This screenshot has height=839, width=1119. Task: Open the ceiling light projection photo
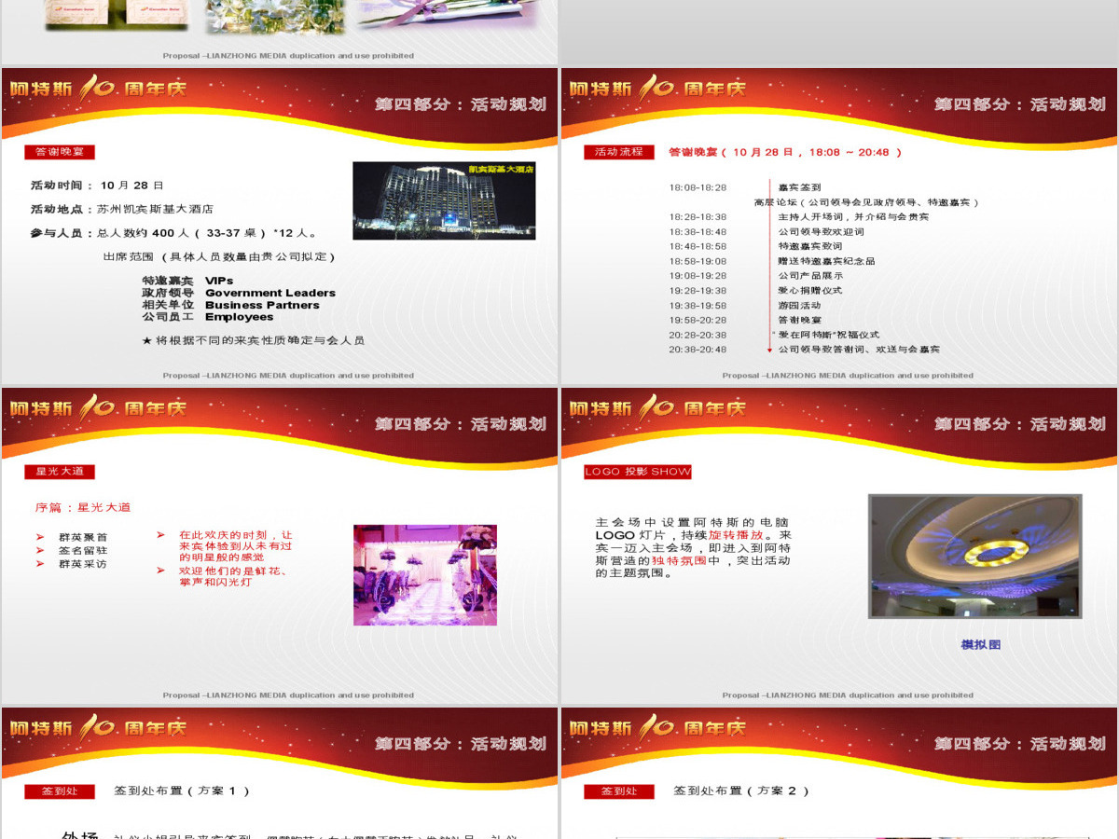click(x=975, y=557)
